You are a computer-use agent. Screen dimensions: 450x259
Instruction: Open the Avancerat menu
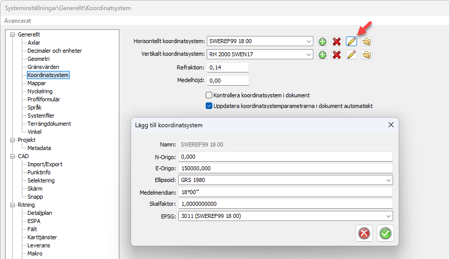click(x=18, y=21)
